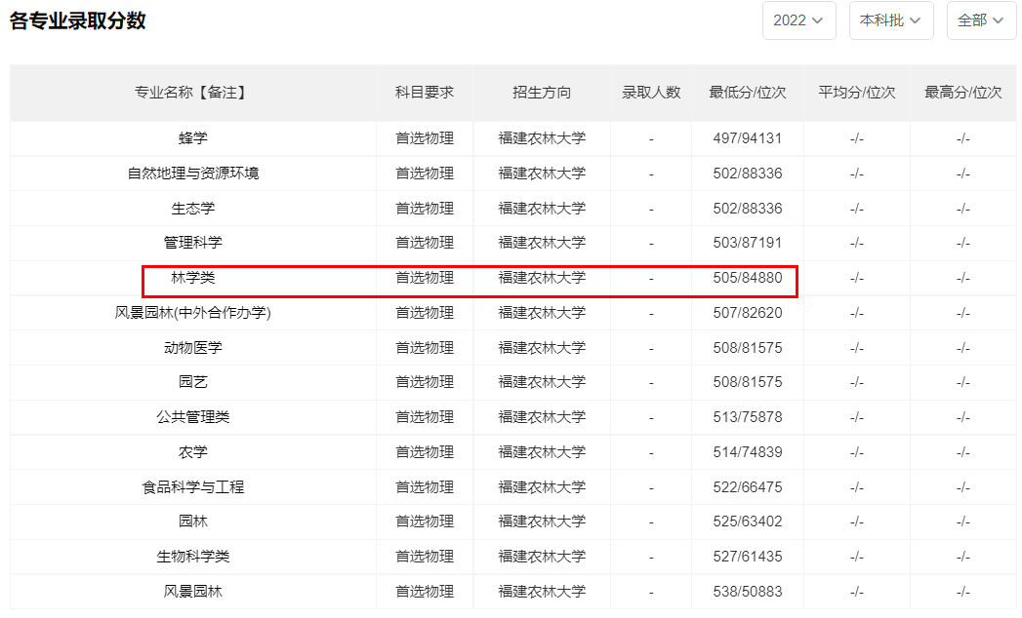Click the score 538/50883 cell
This screenshot has width=1022, height=618.
coord(747,592)
